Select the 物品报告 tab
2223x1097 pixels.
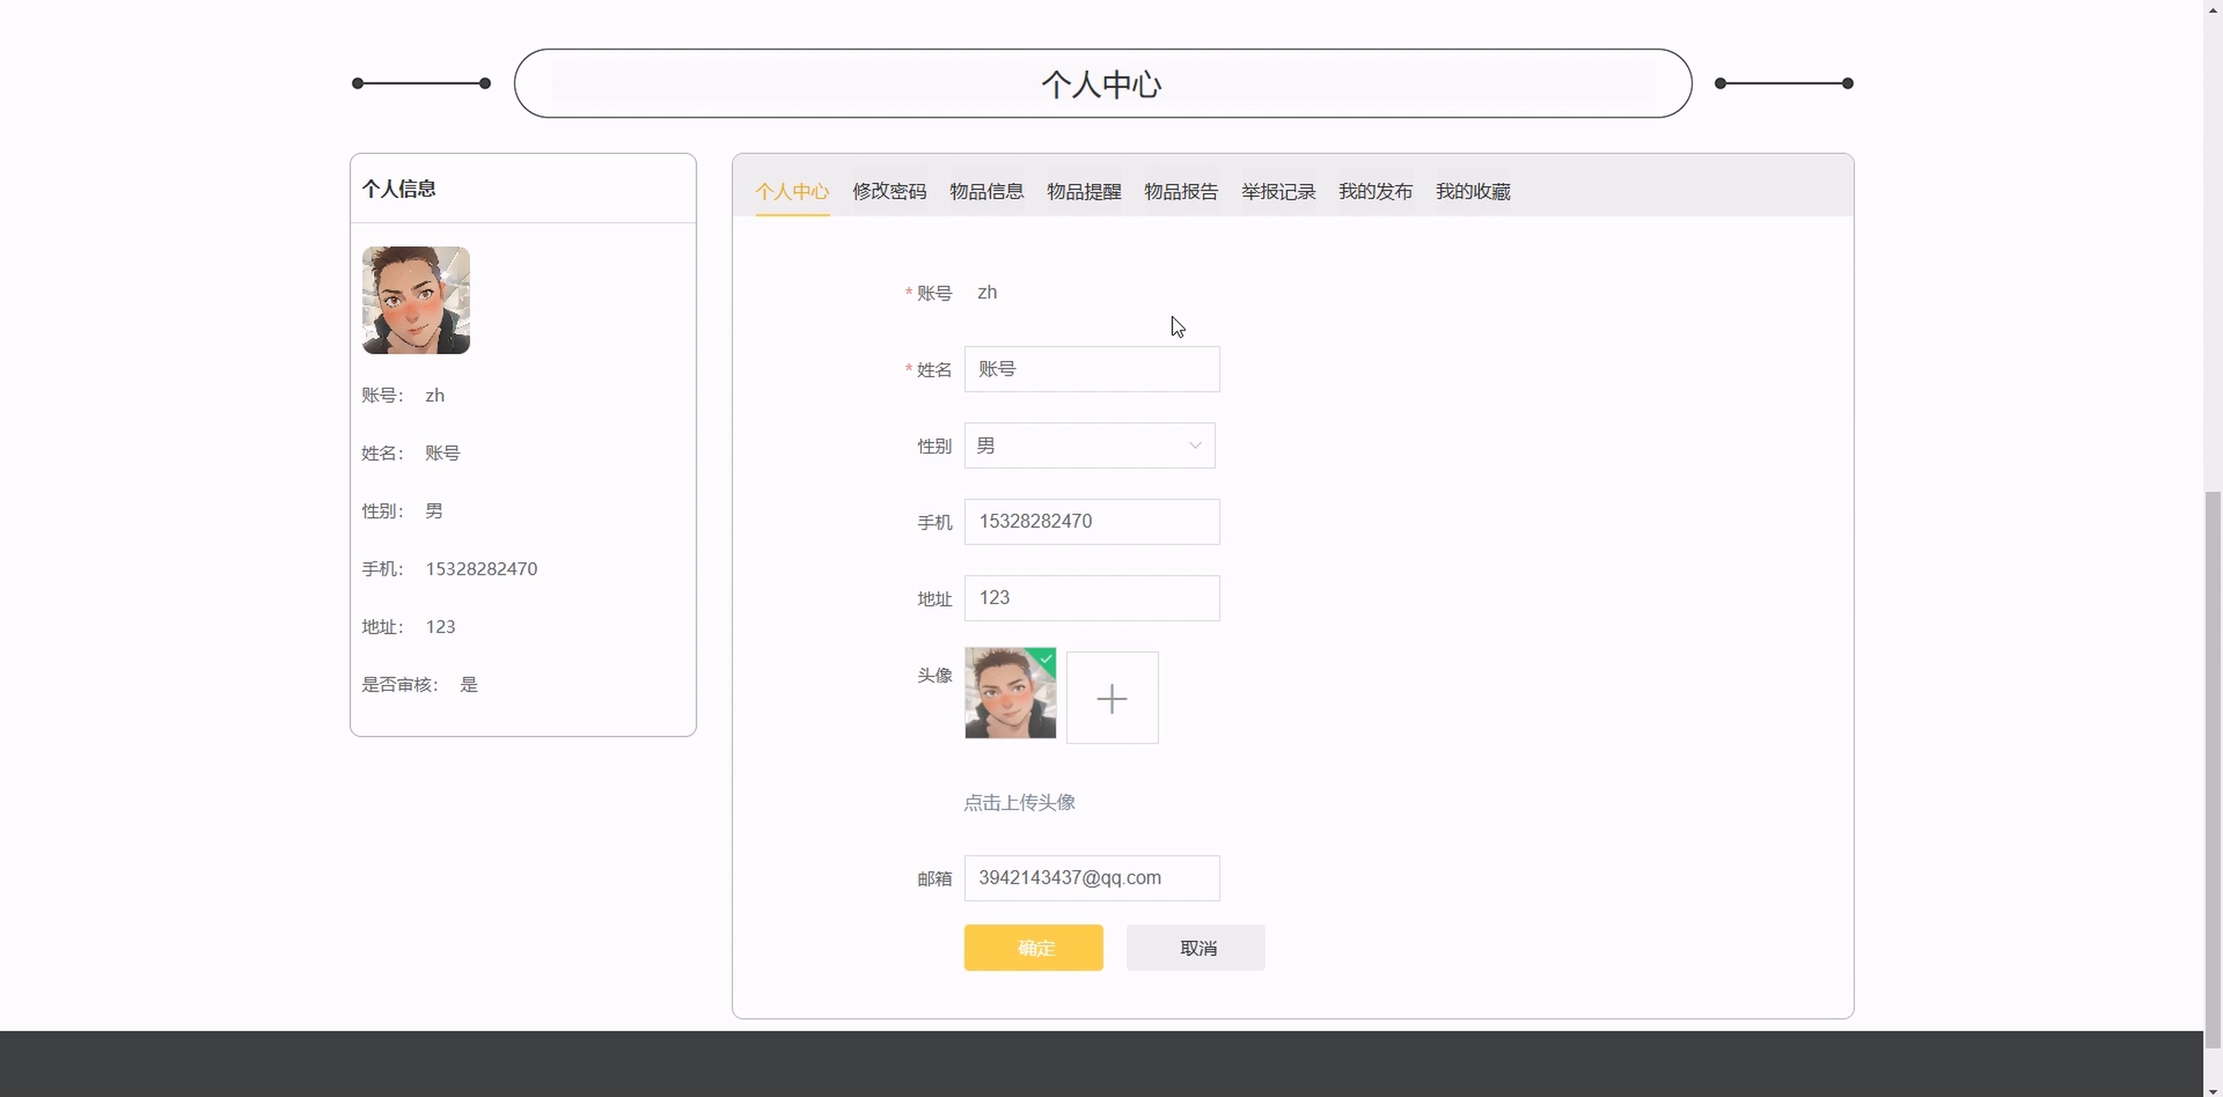[x=1180, y=191]
